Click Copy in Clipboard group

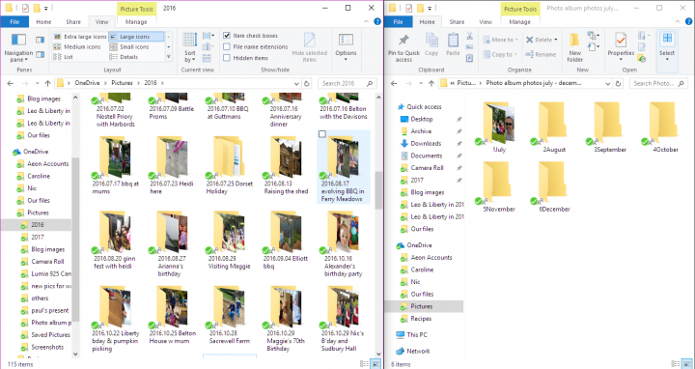point(431,44)
